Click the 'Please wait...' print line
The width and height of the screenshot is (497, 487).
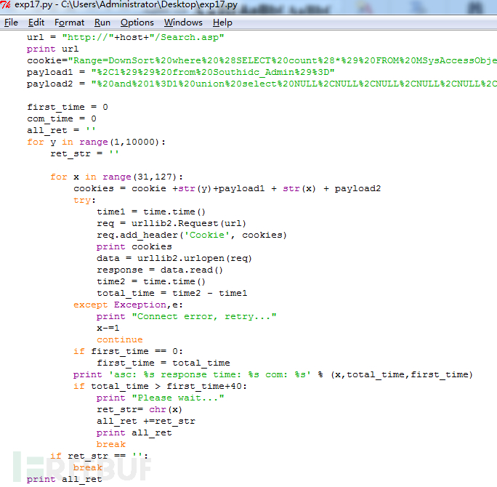161,398
